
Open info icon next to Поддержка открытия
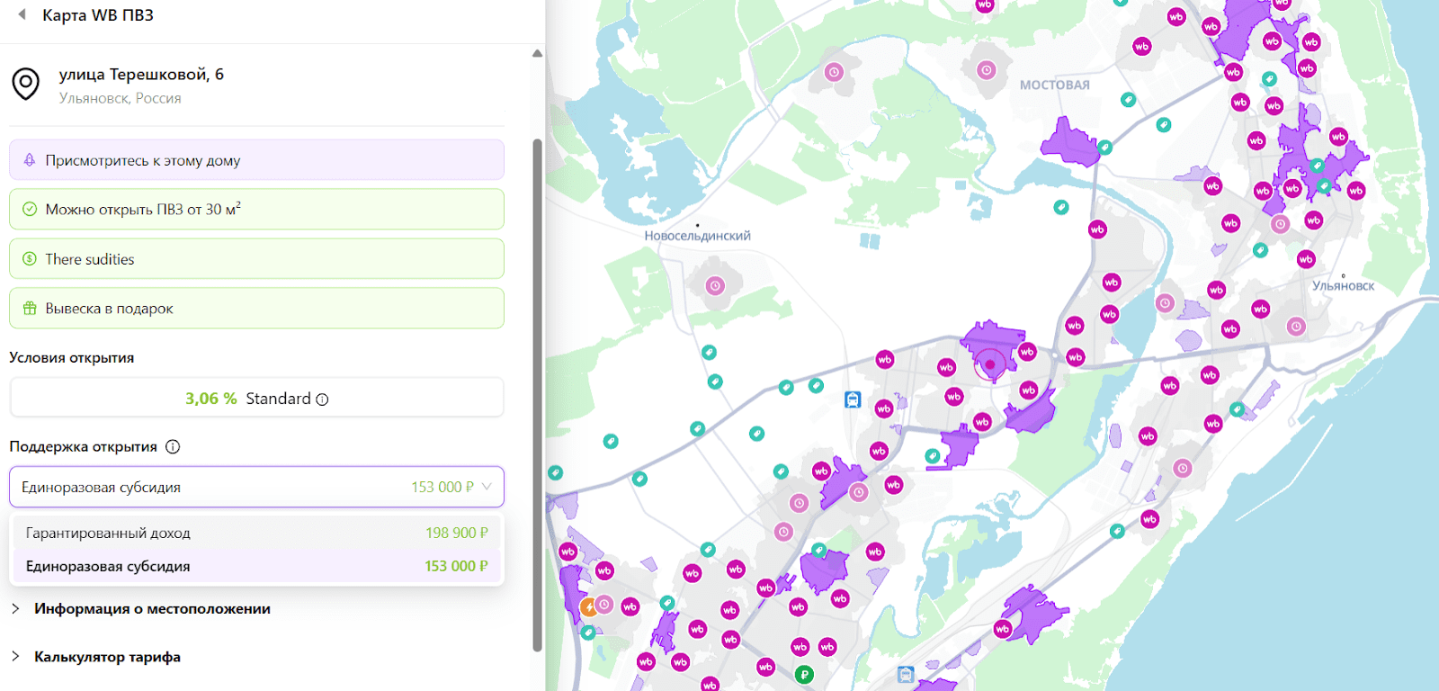(173, 446)
